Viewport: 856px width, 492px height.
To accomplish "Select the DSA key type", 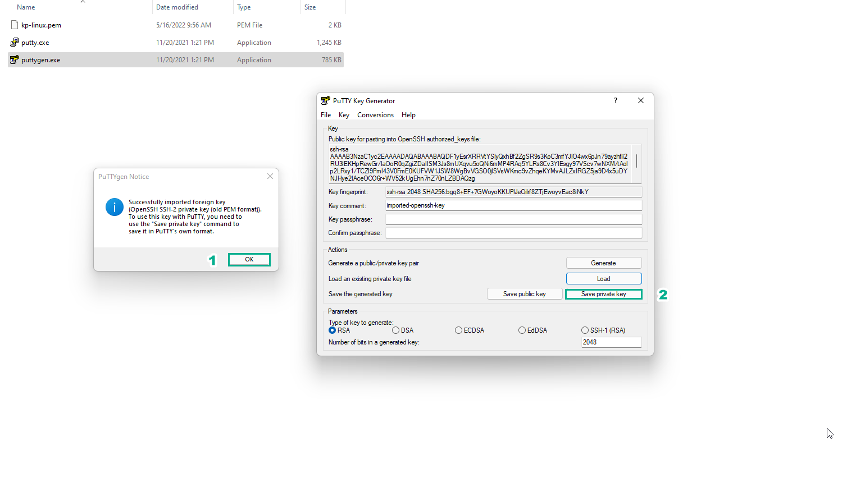I will (x=396, y=330).
